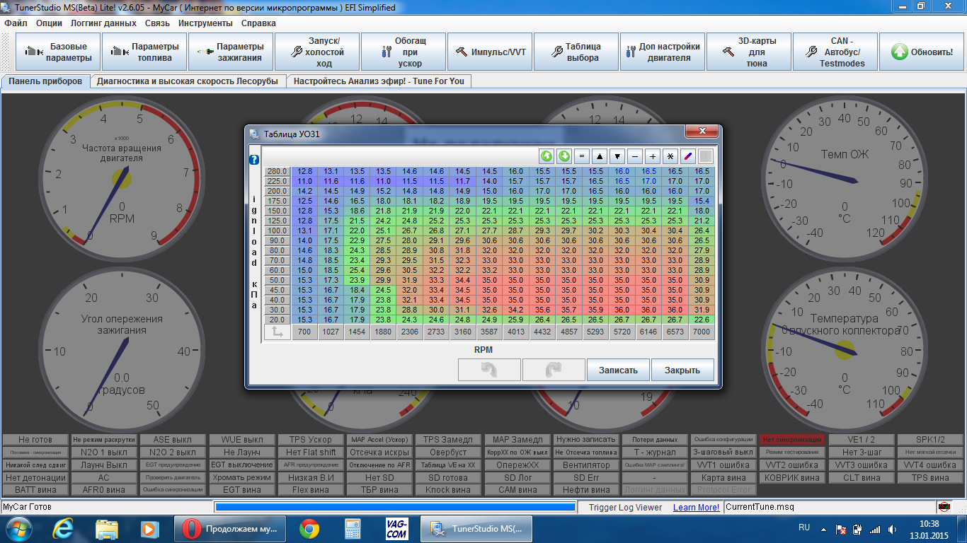Expand the Параметры зажигания toolbar menu
Viewport: 967px width, 543px height.
231,52
